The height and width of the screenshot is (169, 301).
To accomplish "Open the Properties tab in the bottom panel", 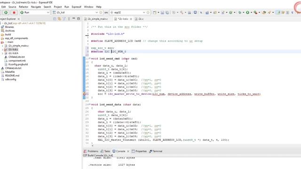I will [x=139, y=151].
